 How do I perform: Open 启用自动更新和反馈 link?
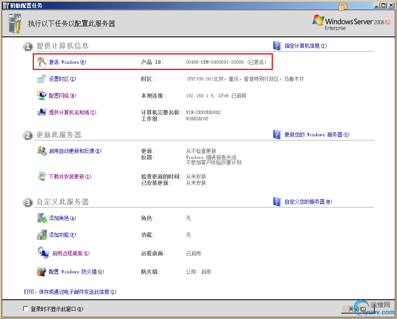pos(75,151)
